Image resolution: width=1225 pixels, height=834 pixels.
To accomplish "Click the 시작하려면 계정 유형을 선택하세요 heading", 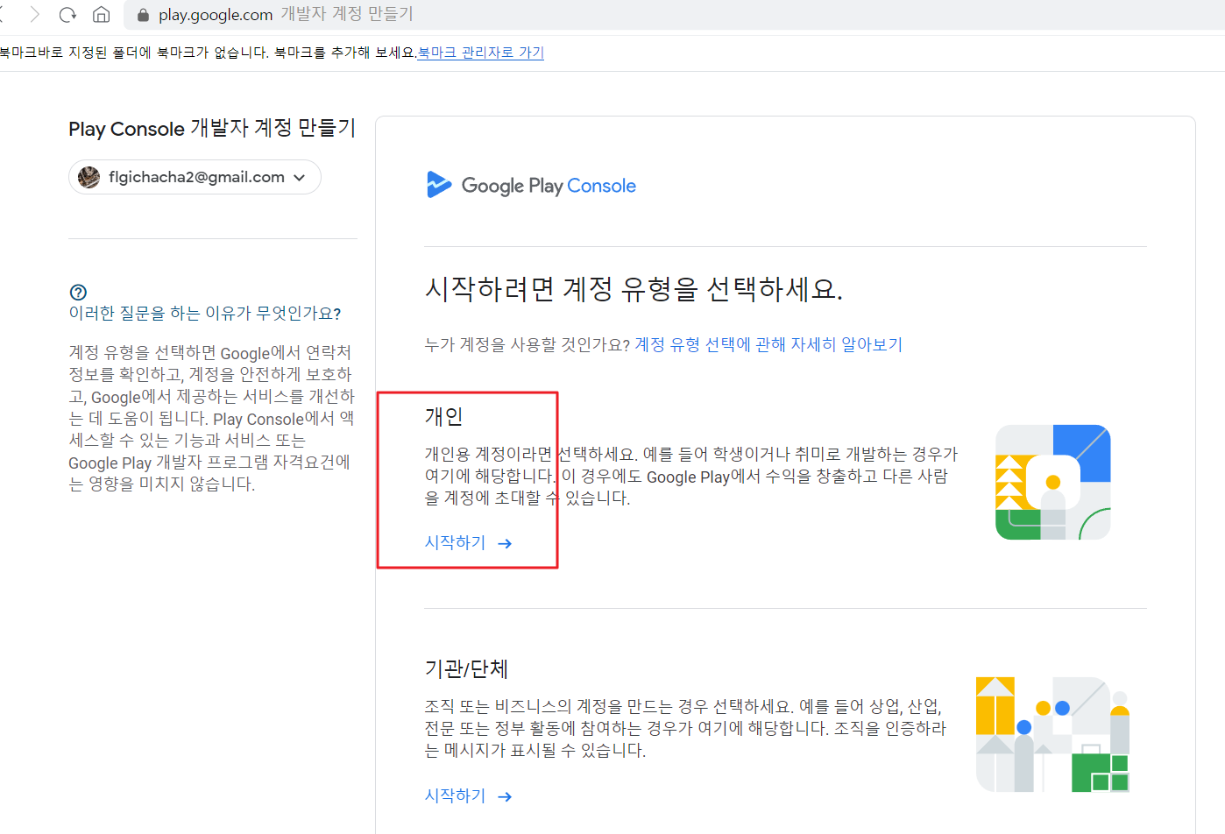I will click(634, 289).
